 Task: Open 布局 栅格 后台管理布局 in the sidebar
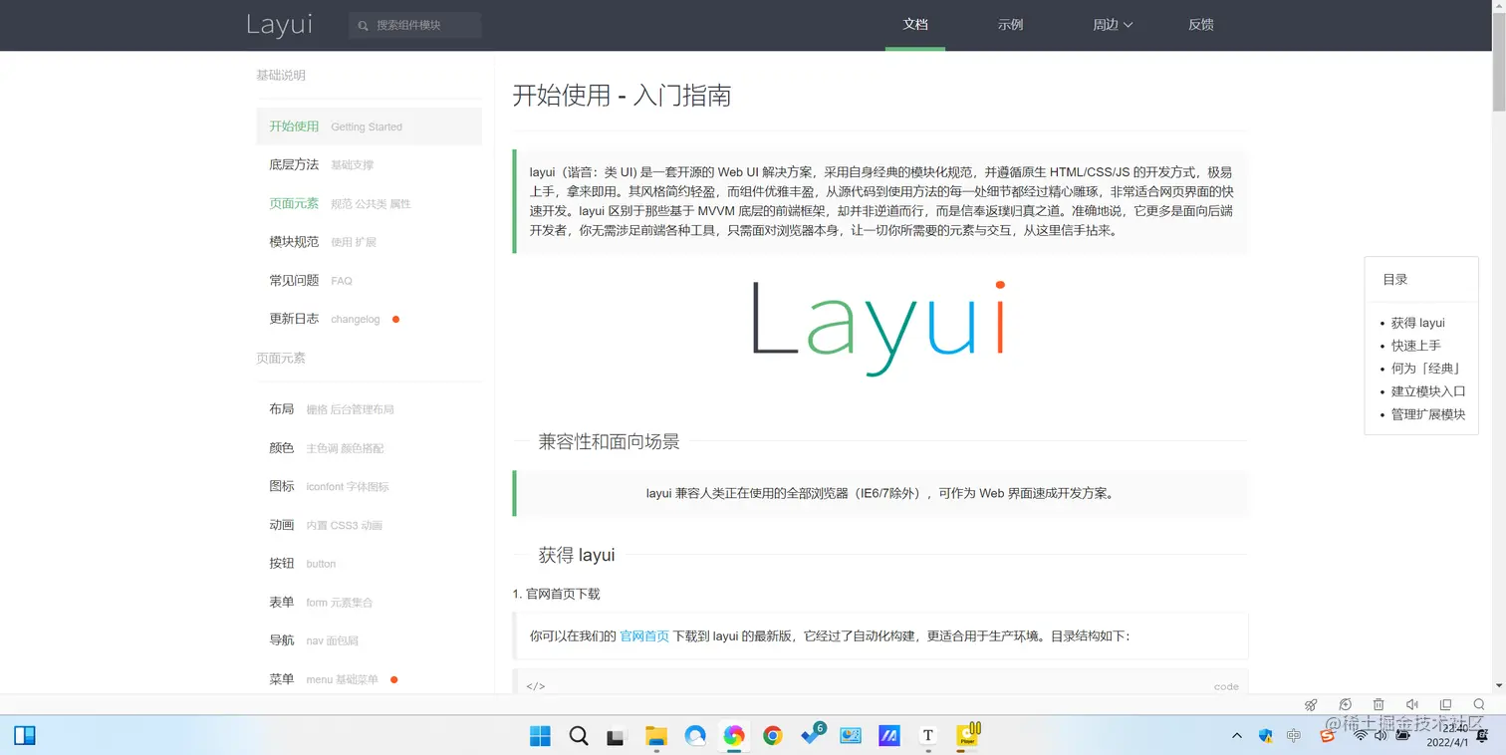pos(369,409)
